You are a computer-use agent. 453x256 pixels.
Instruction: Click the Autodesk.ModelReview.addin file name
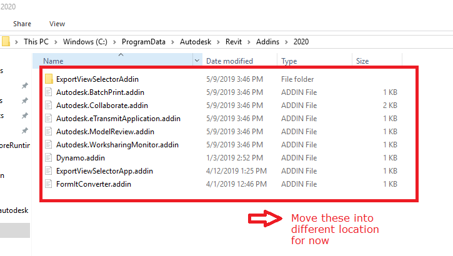coord(105,132)
